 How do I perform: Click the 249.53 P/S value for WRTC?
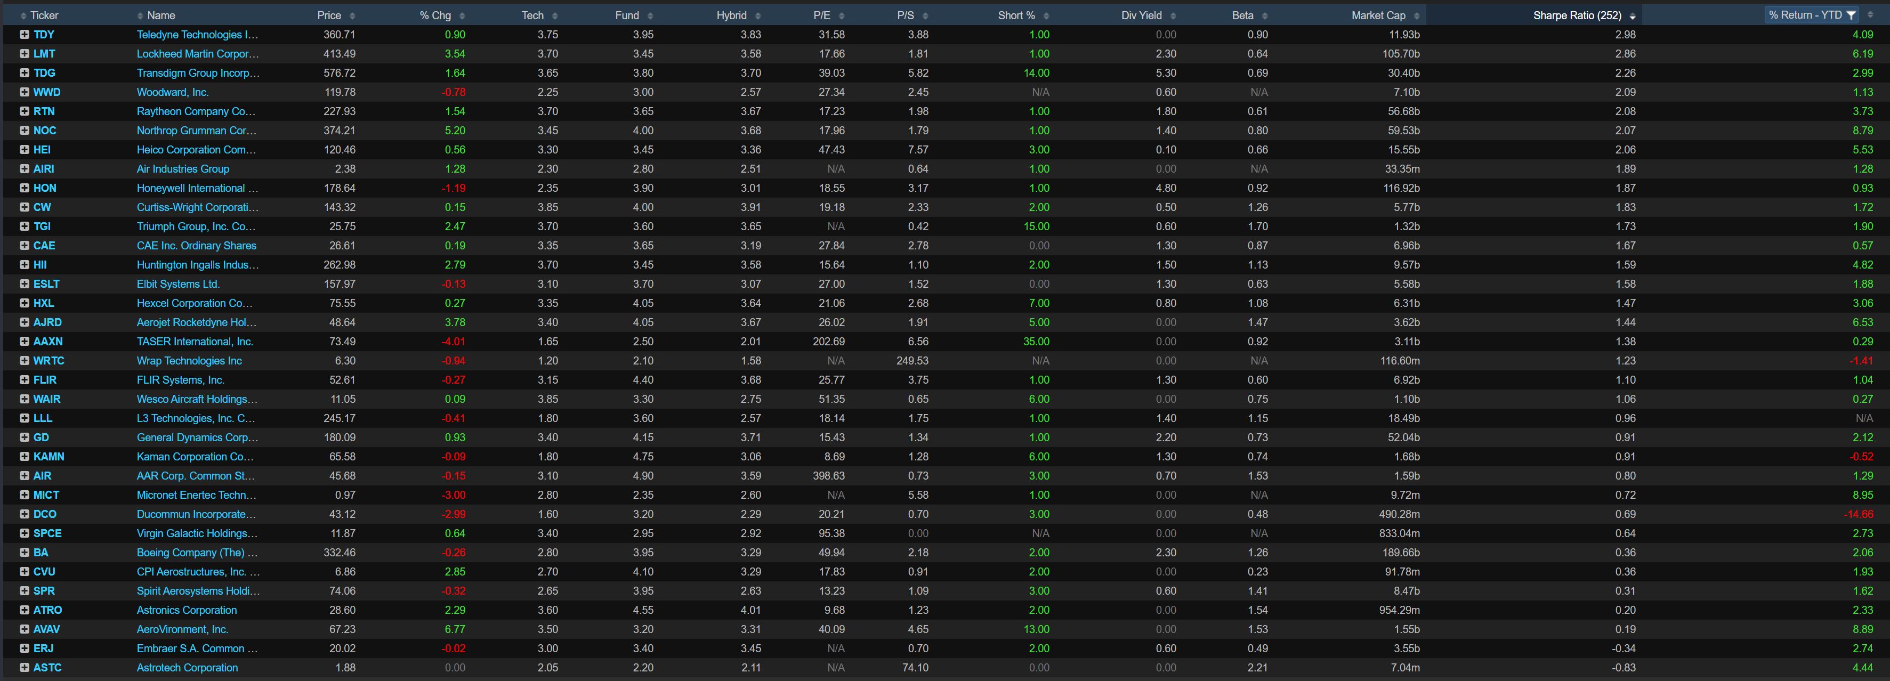912,360
